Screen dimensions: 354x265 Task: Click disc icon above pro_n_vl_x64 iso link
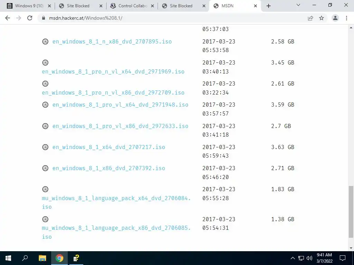(x=45, y=63)
